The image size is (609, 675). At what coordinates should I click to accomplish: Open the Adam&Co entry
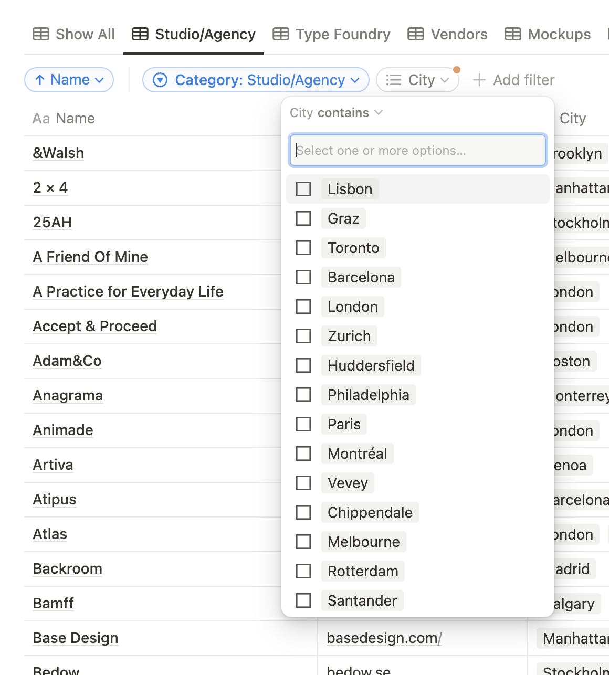[x=67, y=361]
